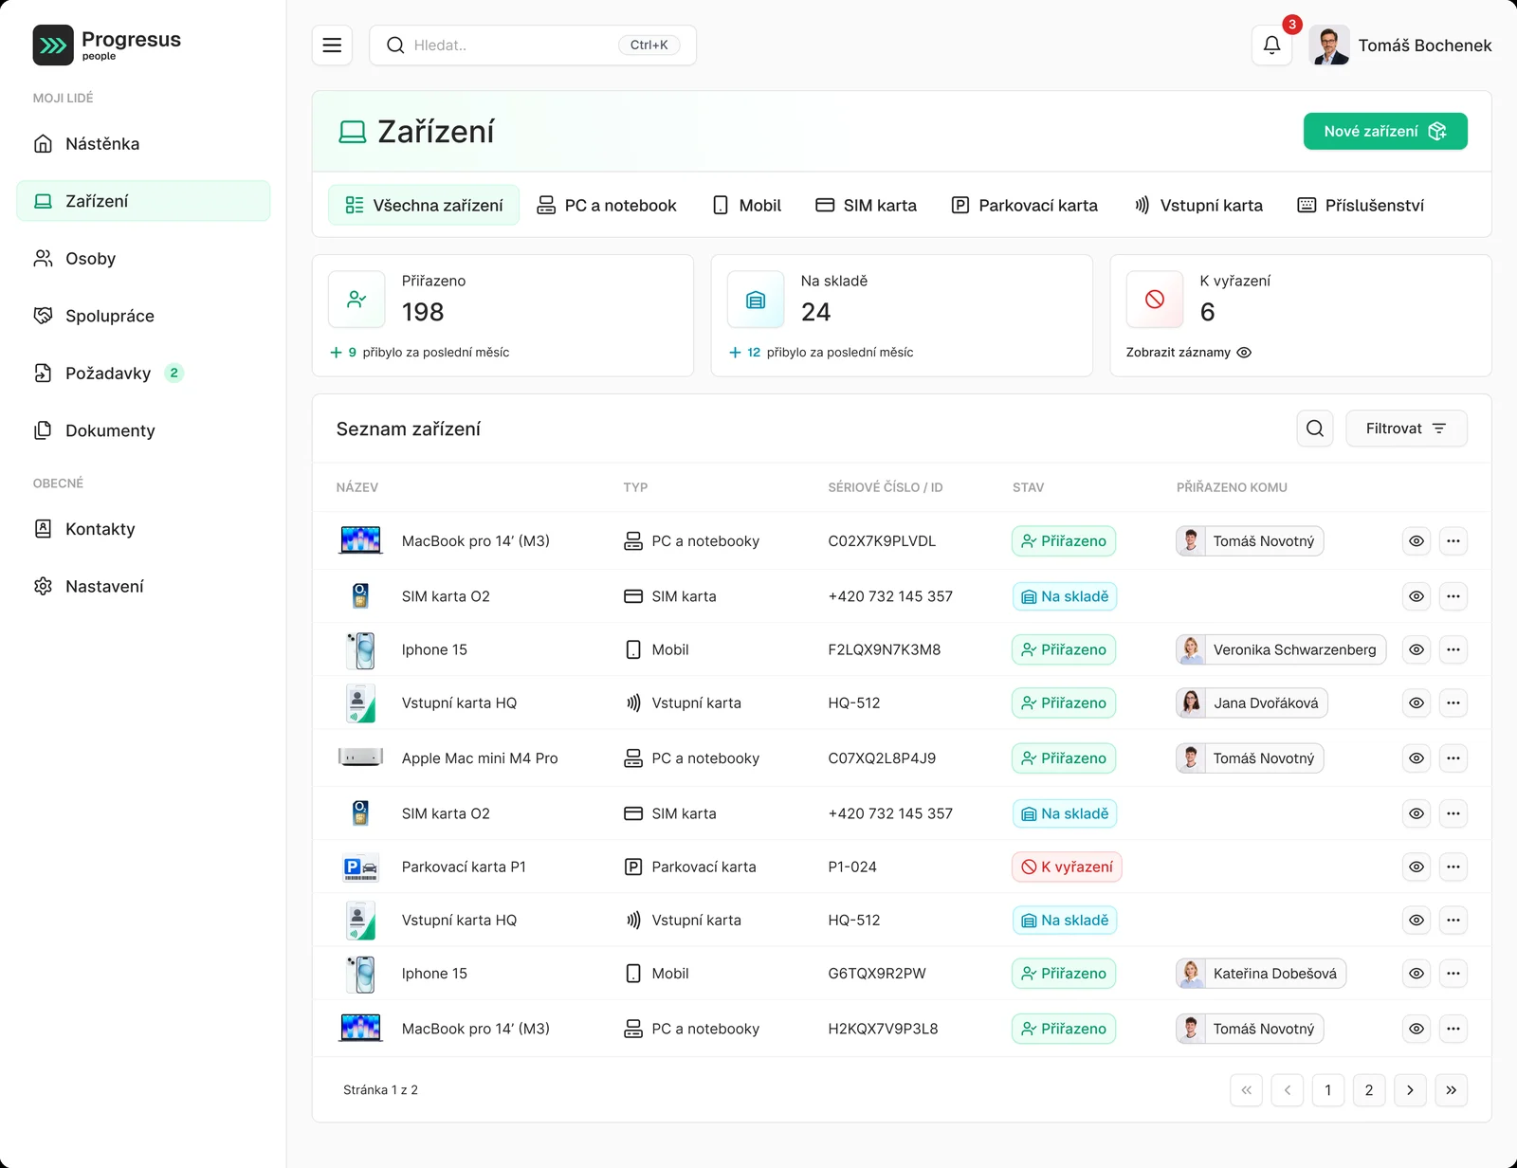1517x1168 pixels.
Task: Open the Filtrovat filter dropdown
Action: pyautogui.click(x=1406, y=429)
